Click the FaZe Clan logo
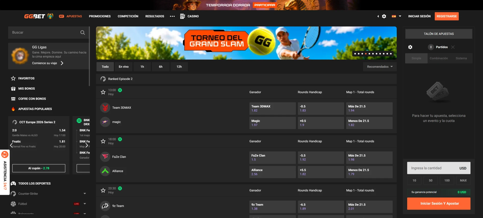The image size is (483, 218). 105,157
